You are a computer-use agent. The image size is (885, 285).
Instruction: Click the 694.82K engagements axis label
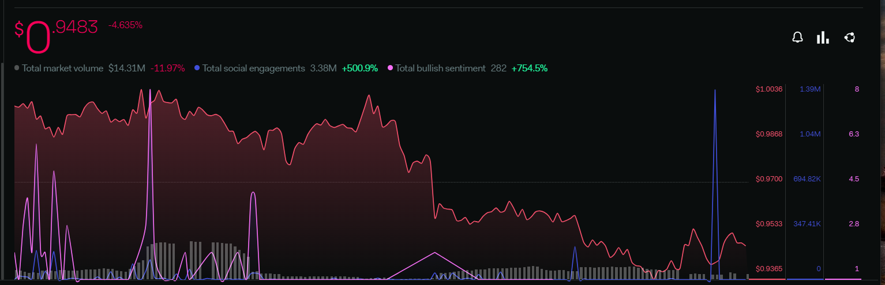point(807,179)
